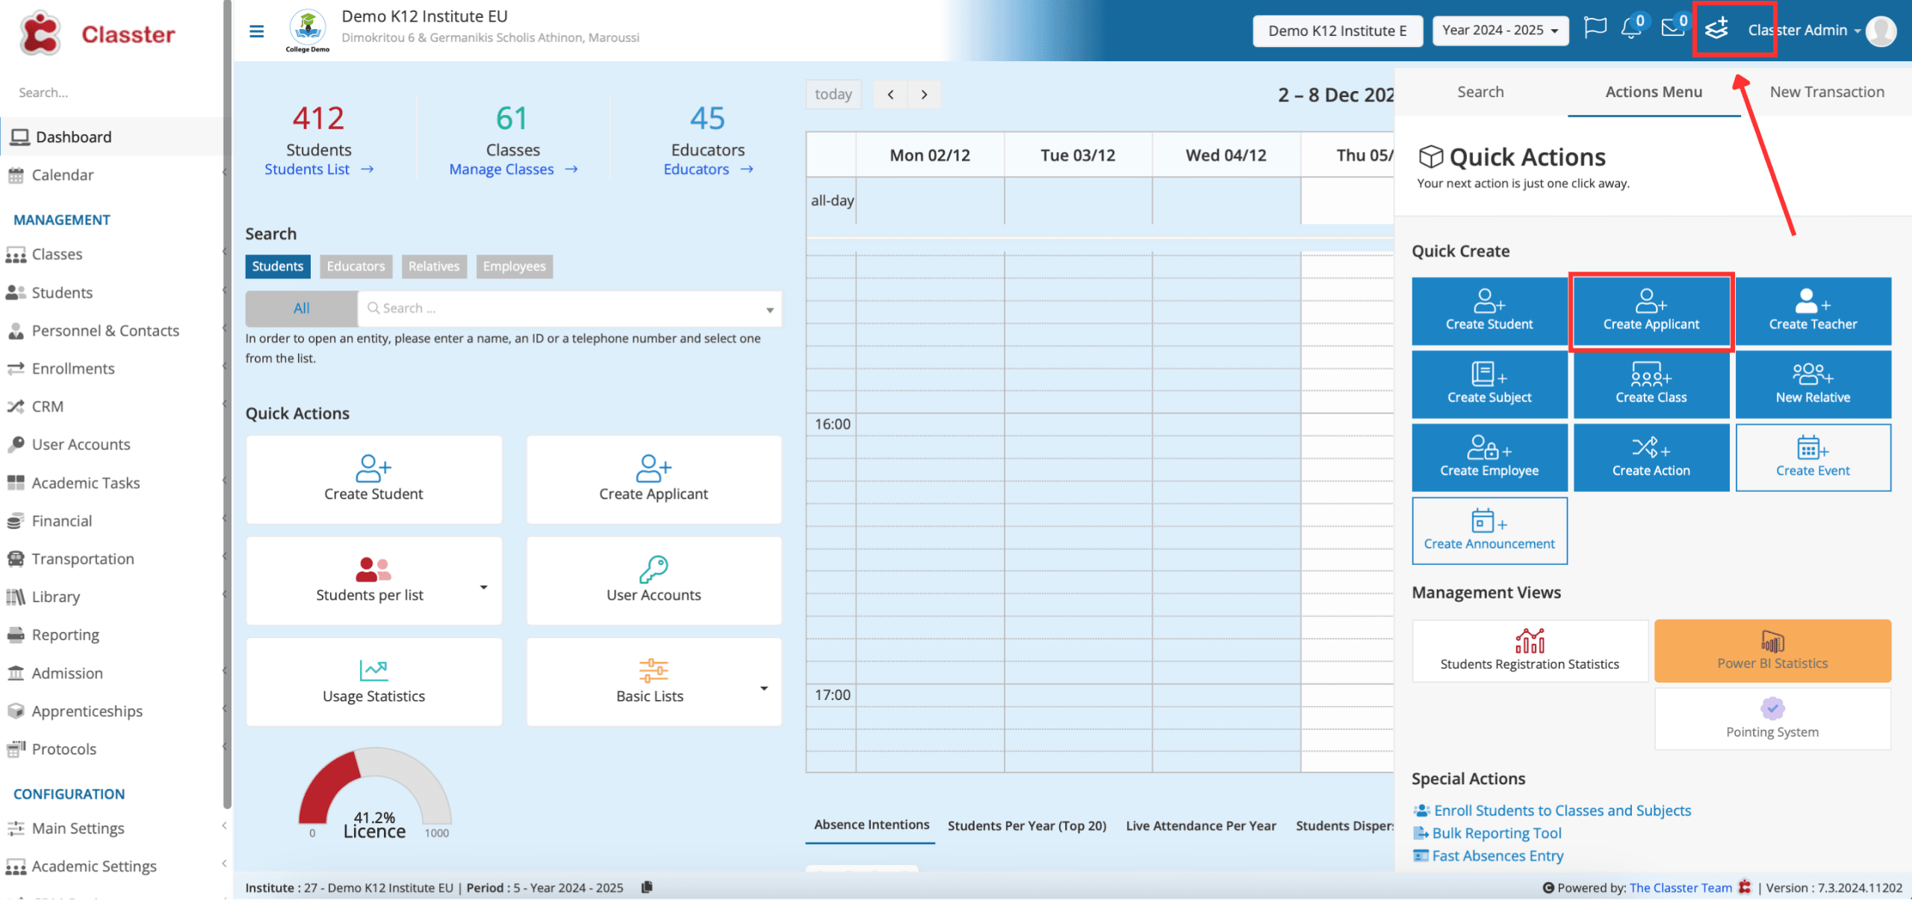Click the sidebar search field
The width and height of the screenshot is (1912, 900).
click(x=112, y=93)
